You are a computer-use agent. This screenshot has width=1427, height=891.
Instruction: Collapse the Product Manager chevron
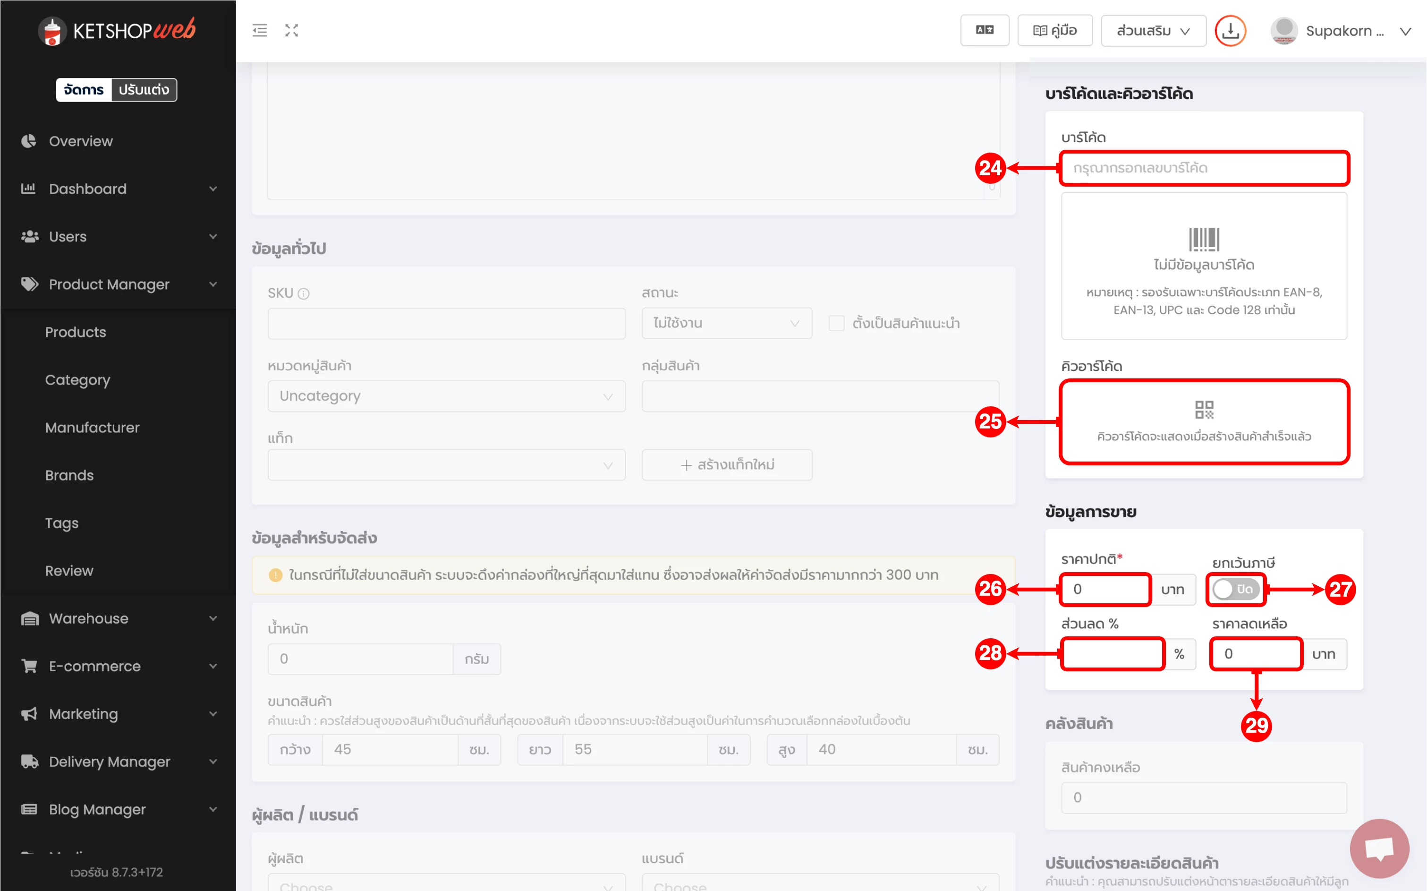click(x=213, y=284)
